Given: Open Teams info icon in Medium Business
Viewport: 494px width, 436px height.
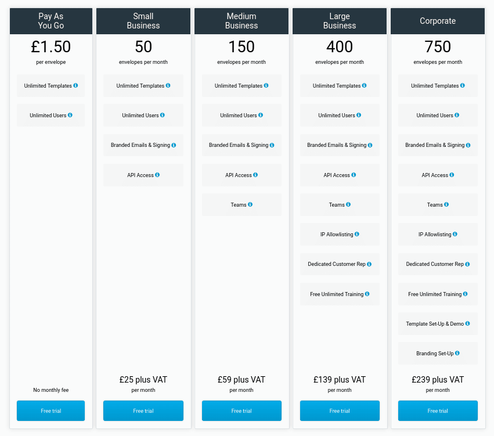Looking at the screenshot, I should [250, 204].
